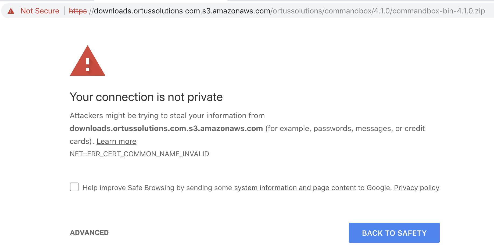Open site info via Not Secure label
This screenshot has width=494, height=247.
(40, 11)
